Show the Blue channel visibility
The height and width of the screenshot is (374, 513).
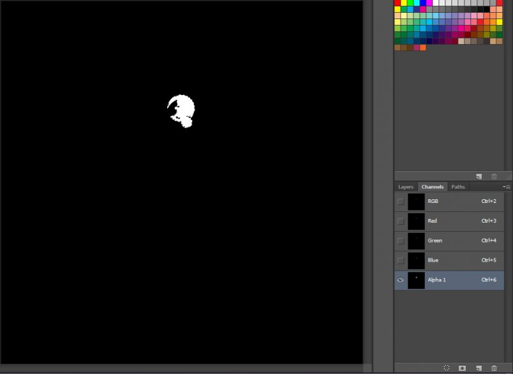(x=400, y=260)
